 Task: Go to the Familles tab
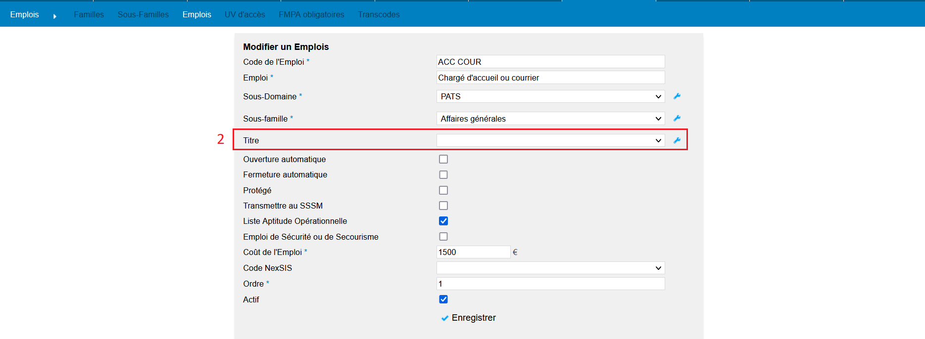[x=89, y=14]
